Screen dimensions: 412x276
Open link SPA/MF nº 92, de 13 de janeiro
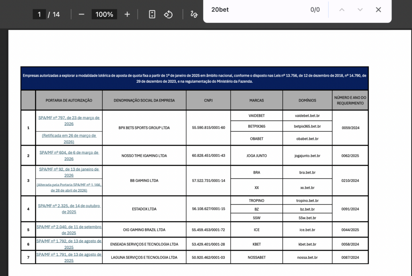(69, 172)
